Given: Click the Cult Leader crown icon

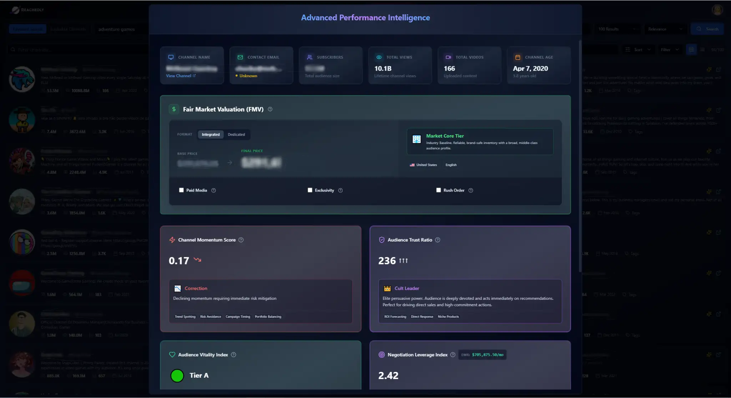Looking at the screenshot, I should [x=387, y=288].
